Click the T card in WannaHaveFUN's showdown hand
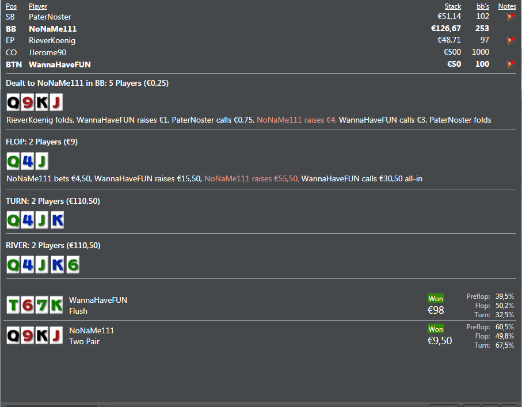Image resolution: width=522 pixels, height=407 pixels. pyautogui.click(x=13, y=305)
